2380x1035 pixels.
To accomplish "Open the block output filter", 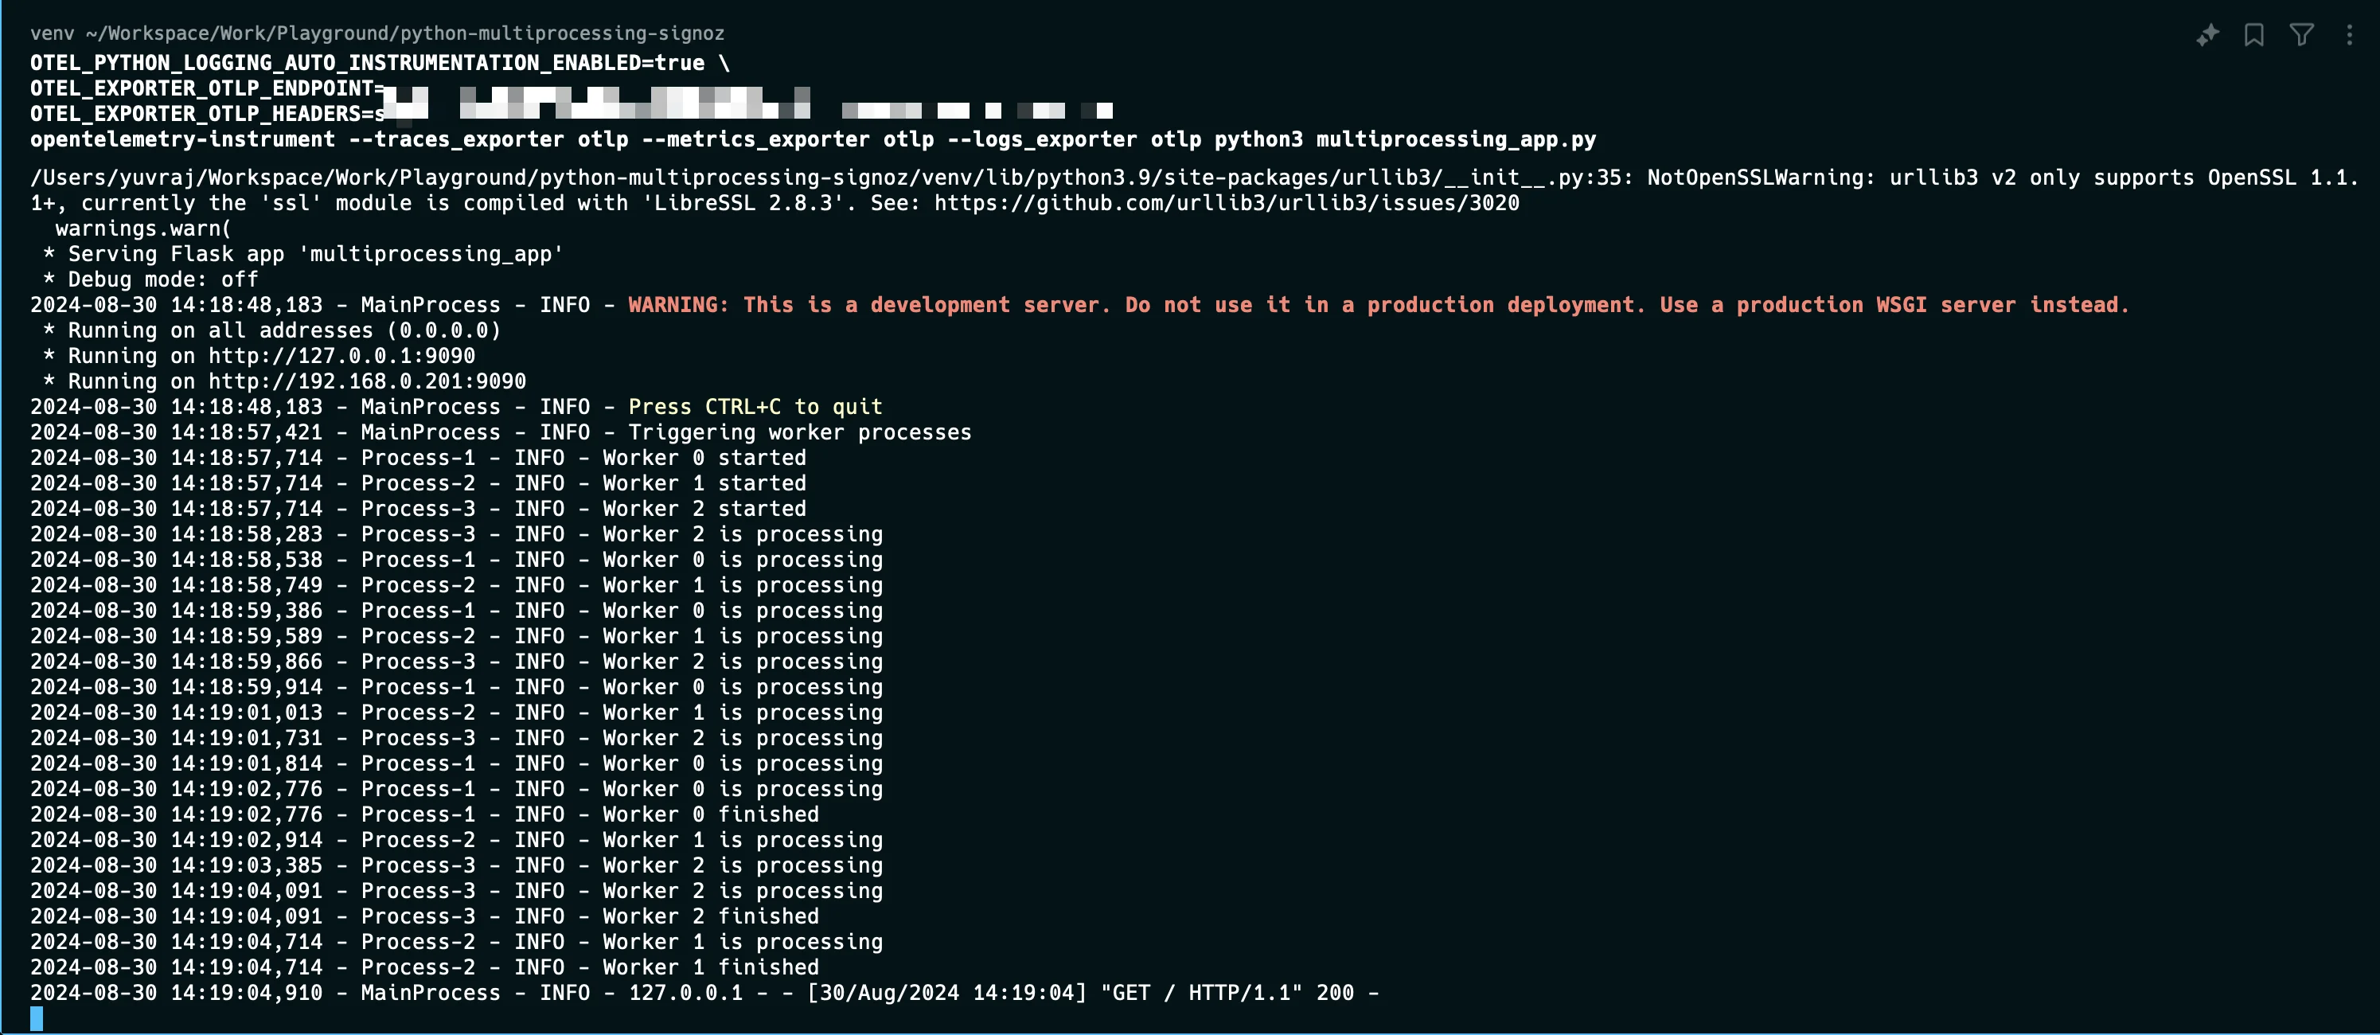I will [2301, 35].
